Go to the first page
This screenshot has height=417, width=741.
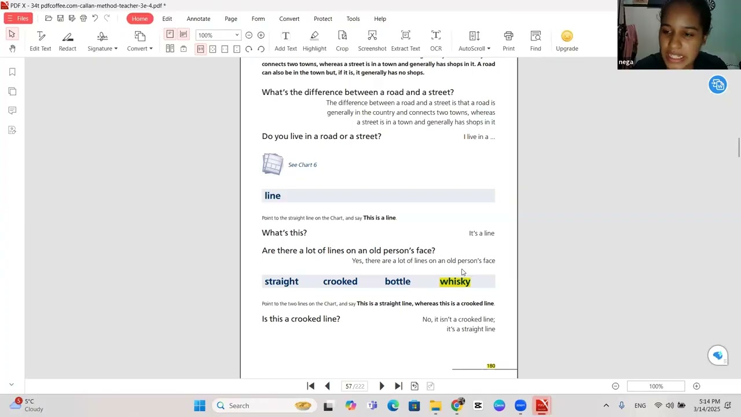pos(311,386)
